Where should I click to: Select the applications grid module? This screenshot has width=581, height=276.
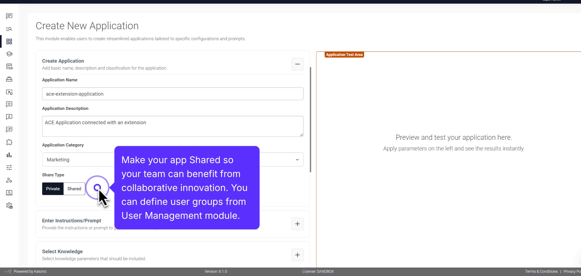pyautogui.click(x=9, y=41)
